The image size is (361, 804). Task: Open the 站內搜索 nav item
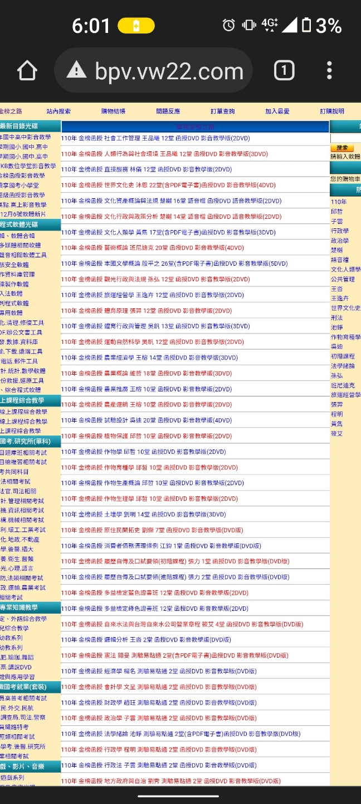[x=58, y=112]
